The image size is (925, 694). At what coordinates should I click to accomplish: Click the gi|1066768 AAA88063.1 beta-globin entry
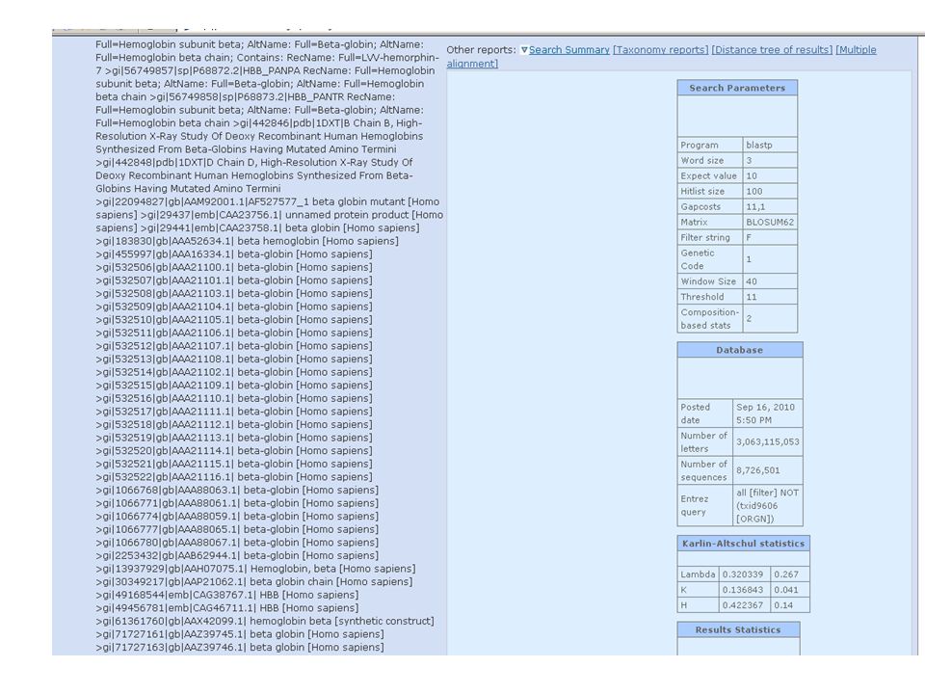coord(237,491)
